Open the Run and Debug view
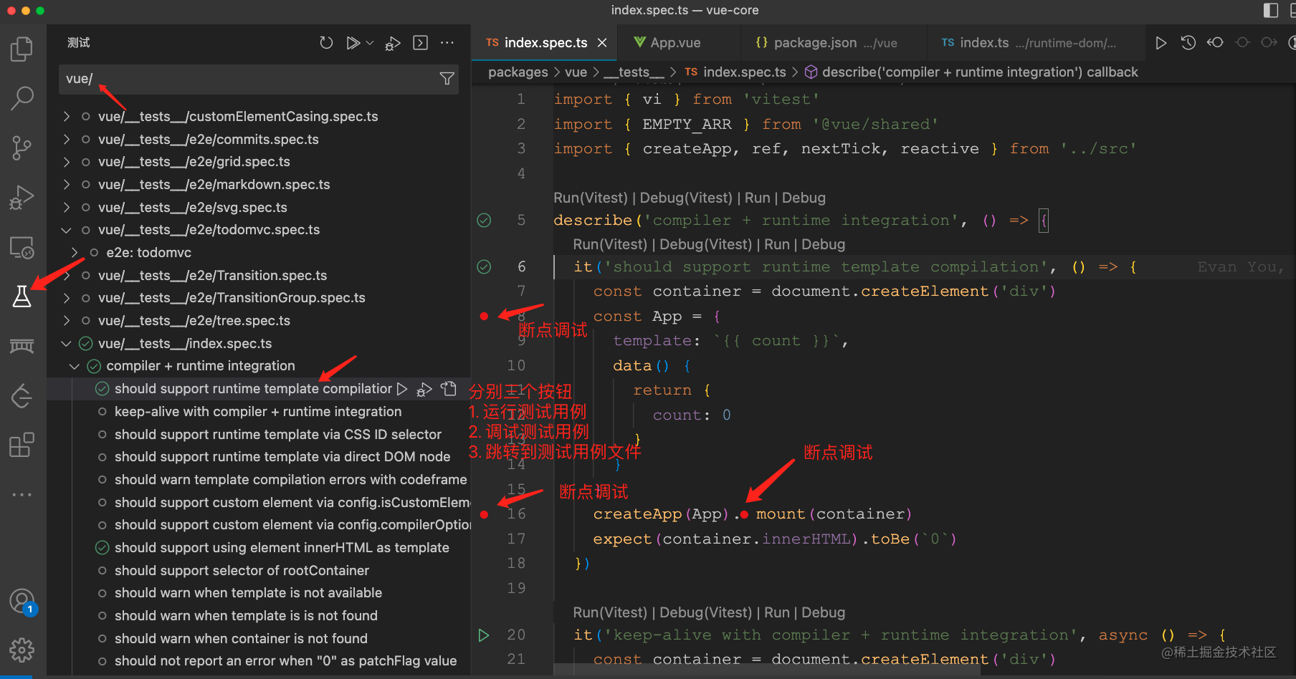Screen dimensions: 1296x679 point(22,197)
